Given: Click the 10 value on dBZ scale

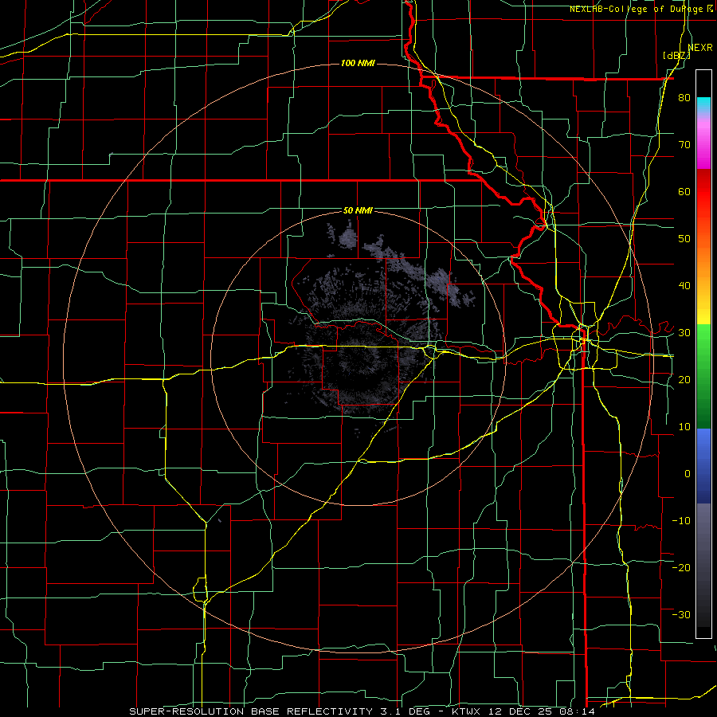Looking at the screenshot, I should pos(684,427).
